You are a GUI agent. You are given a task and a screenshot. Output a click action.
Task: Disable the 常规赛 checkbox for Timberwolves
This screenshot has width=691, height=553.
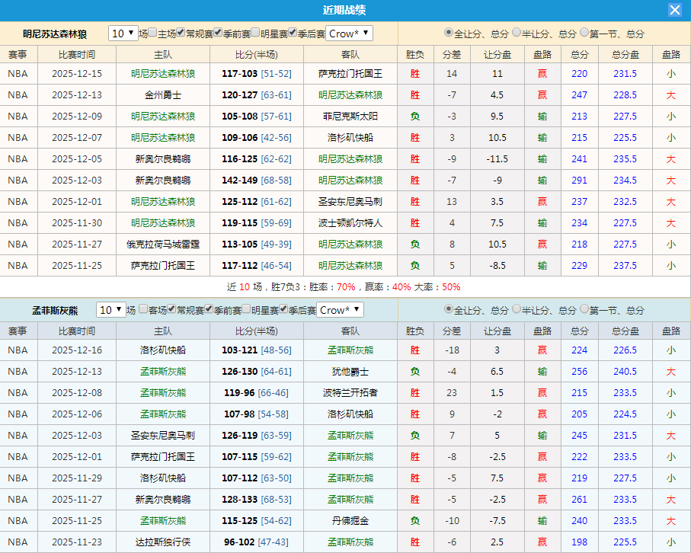(181, 34)
